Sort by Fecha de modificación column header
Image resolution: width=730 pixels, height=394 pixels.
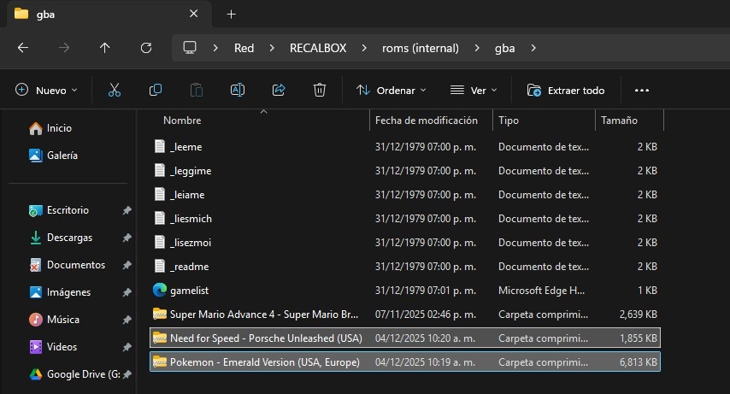pos(432,121)
